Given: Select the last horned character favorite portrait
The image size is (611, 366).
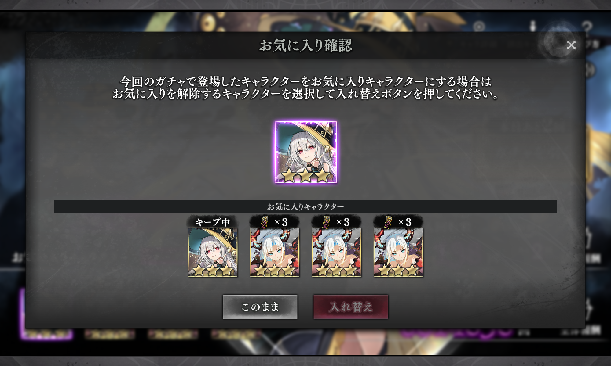Looking at the screenshot, I should pyautogui.click(x=398, y=252).
